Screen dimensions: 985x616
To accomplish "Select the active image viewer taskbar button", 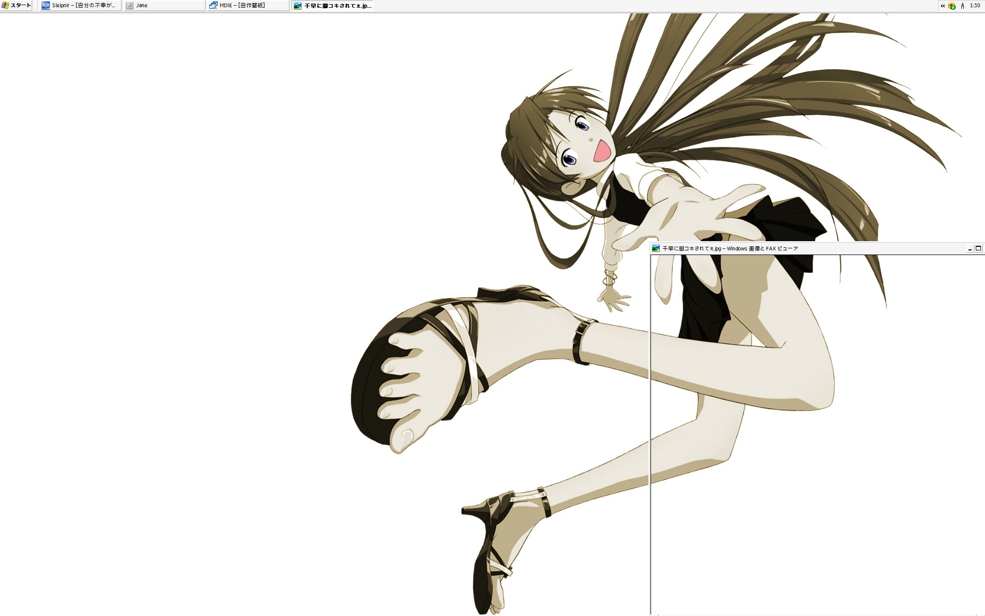I will click(332, 6).
